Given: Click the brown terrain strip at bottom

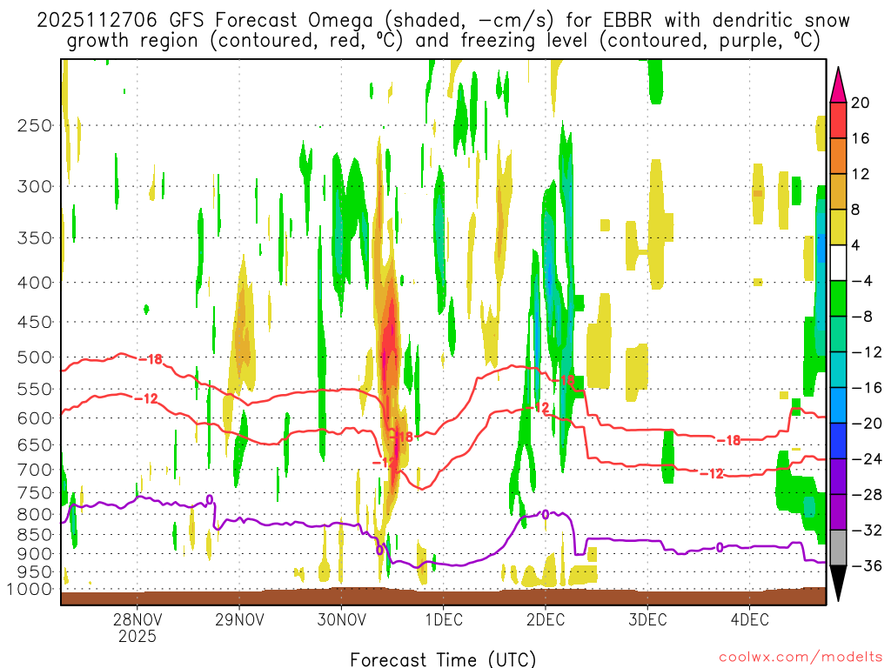Looking at the screenshot, I should point(444,597).
